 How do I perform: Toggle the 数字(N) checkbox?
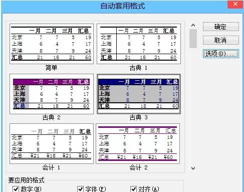[x=16, y=189]
